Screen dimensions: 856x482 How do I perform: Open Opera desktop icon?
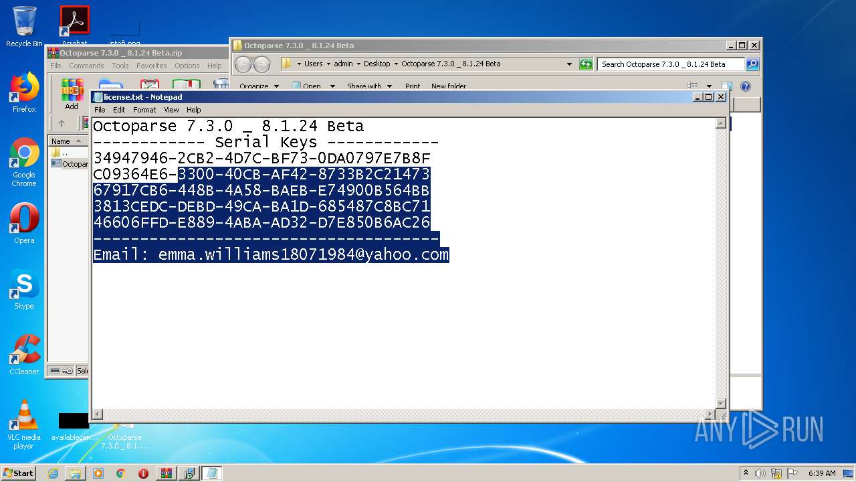coord(24,223)
